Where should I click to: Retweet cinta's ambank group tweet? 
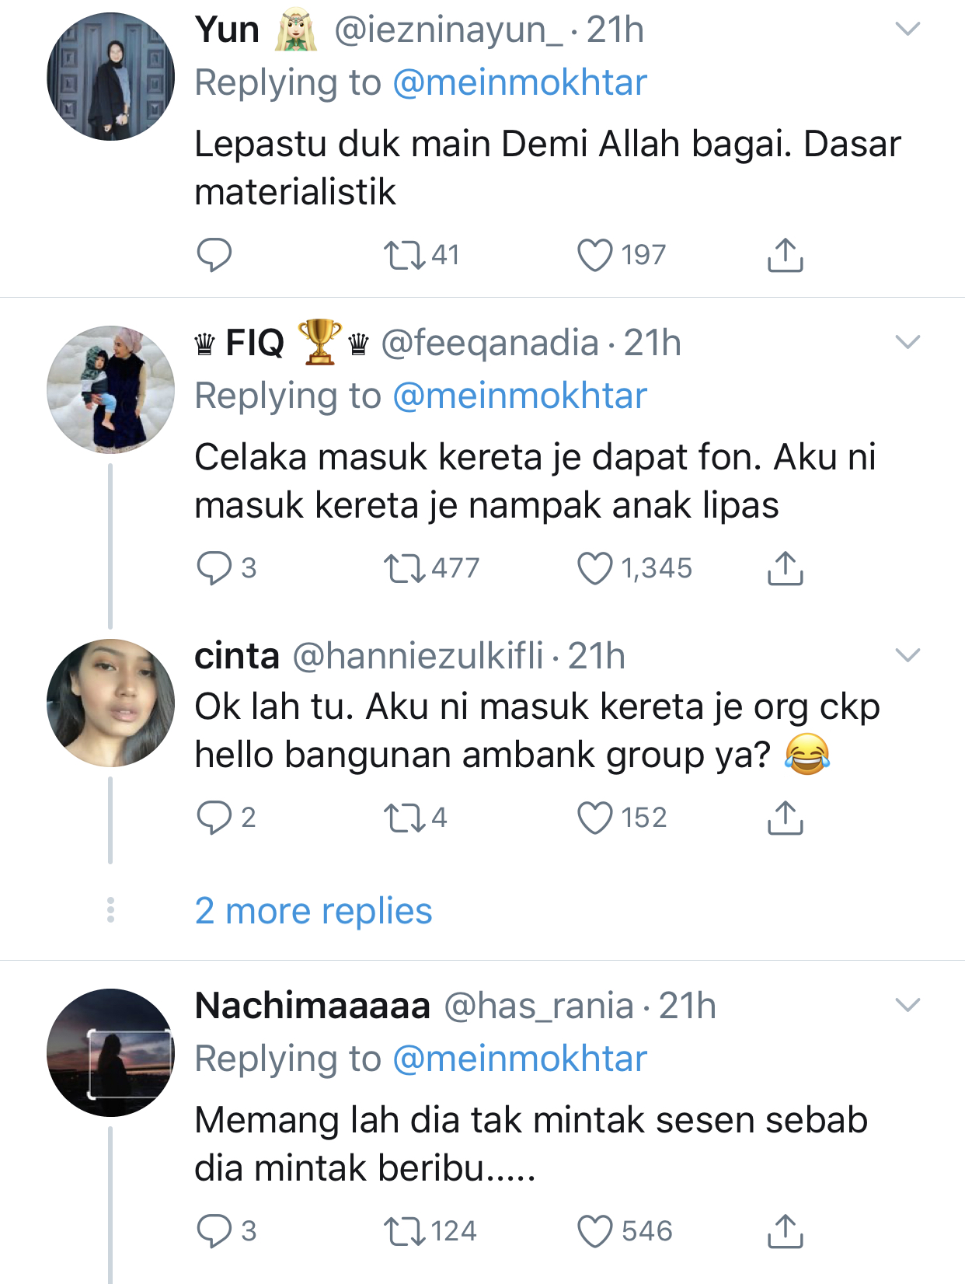[x=405, y=818]
